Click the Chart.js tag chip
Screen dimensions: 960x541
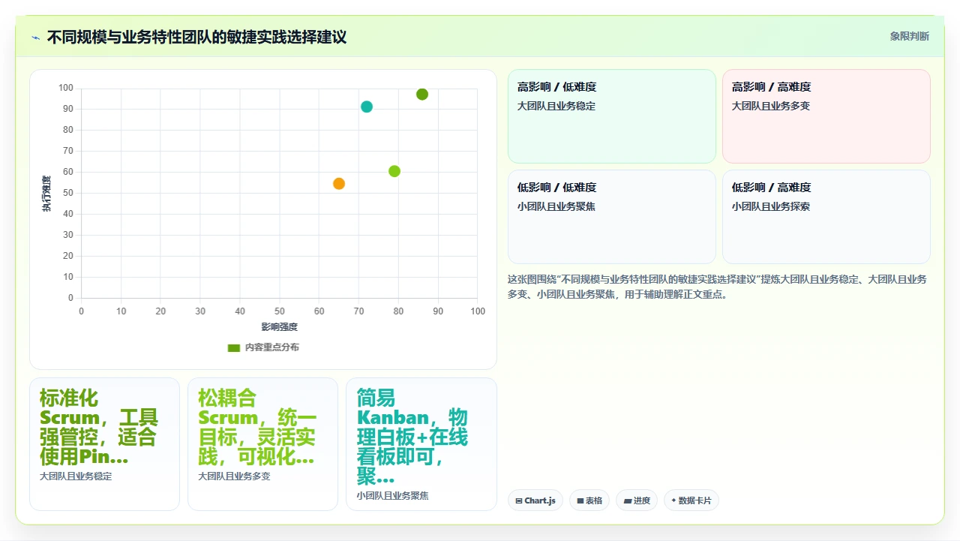535,500
